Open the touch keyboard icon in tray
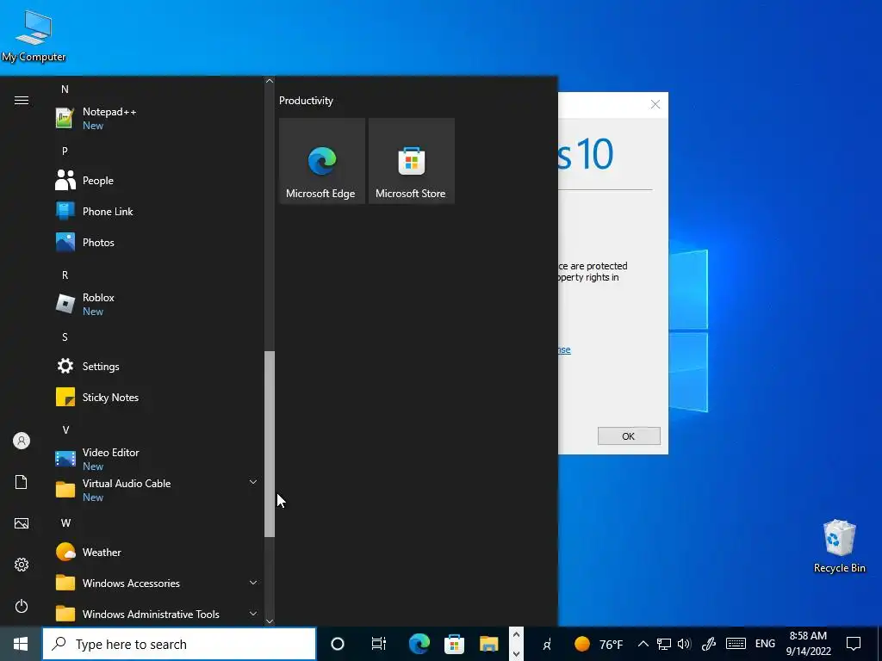Viewport: 882px width, 661px height. tap(736, 644)
